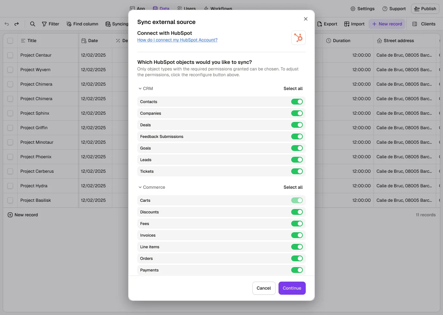Check the Project Minotaur row checkbox
The image size is (443, 315).
tap(10, 142)
